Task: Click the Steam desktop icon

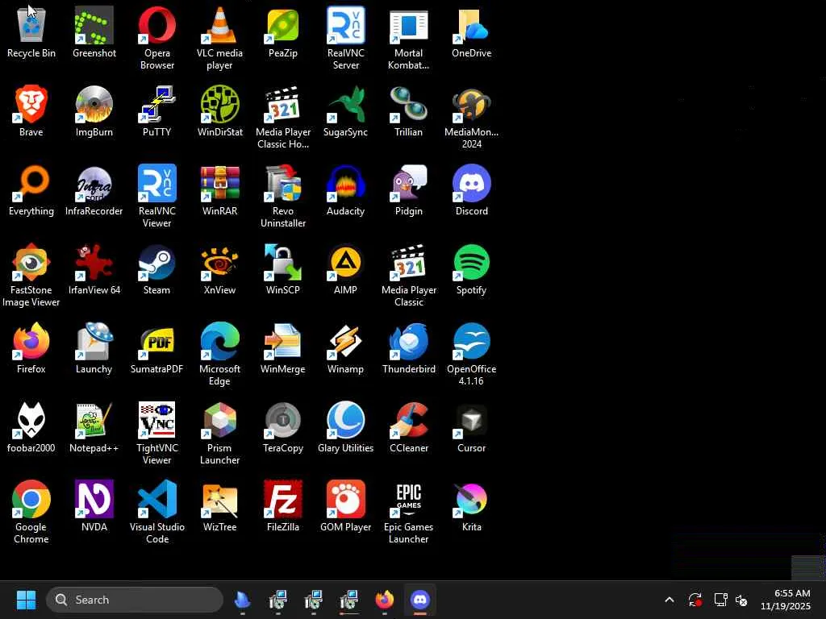Action: [x=157, y=262]
